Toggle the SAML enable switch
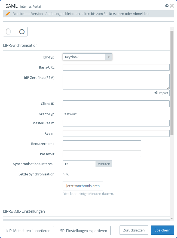177x238 pixels. tap(15, 32)
